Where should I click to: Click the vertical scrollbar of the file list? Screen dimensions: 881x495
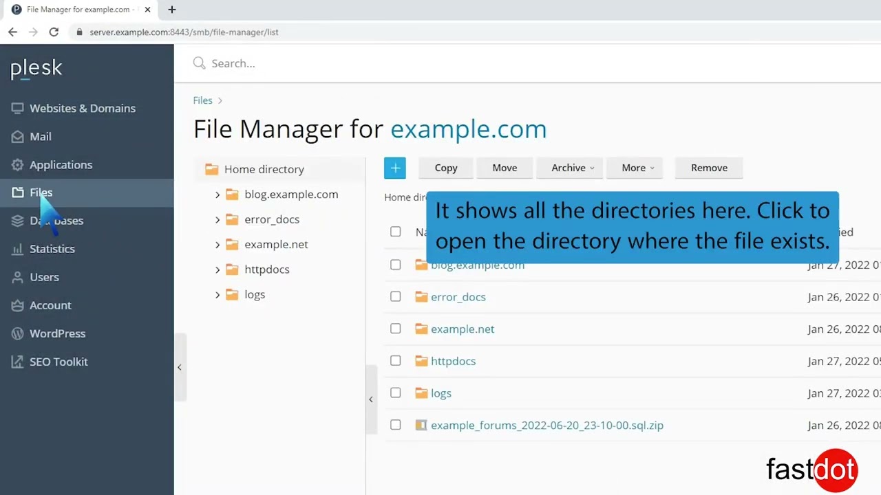[x=371, y=399]
